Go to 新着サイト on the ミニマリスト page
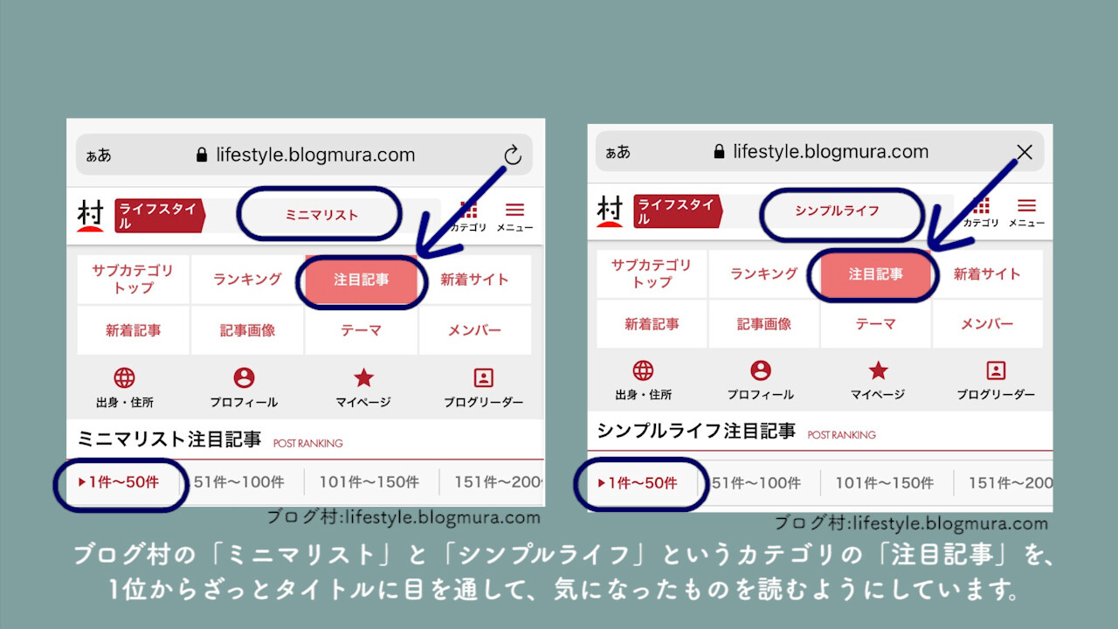Image resolution: width=1118 pixels, height=629 pixels. (x=474, y=280)
